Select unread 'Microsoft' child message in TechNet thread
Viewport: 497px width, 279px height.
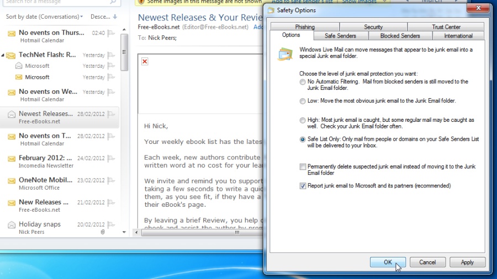(60, 77)
